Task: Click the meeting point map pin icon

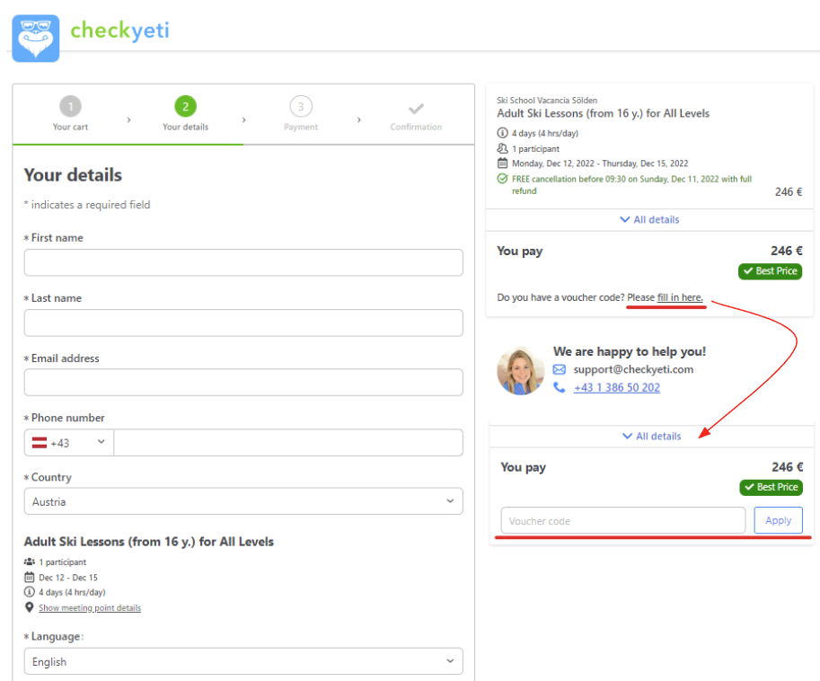Action: tap(30, 607)
